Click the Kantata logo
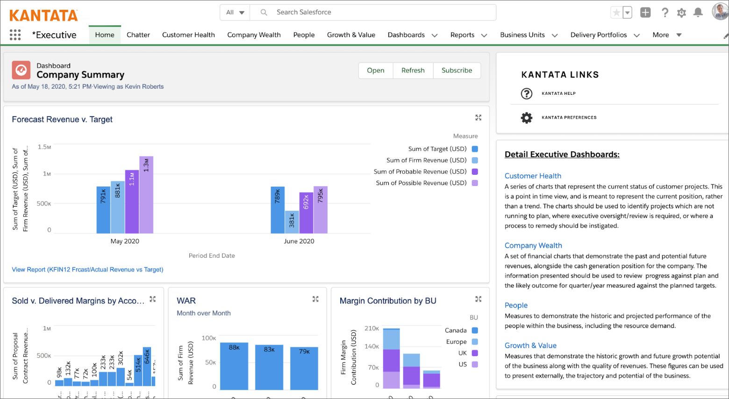This screenshot has height=399, width=729. click(43, 15)
